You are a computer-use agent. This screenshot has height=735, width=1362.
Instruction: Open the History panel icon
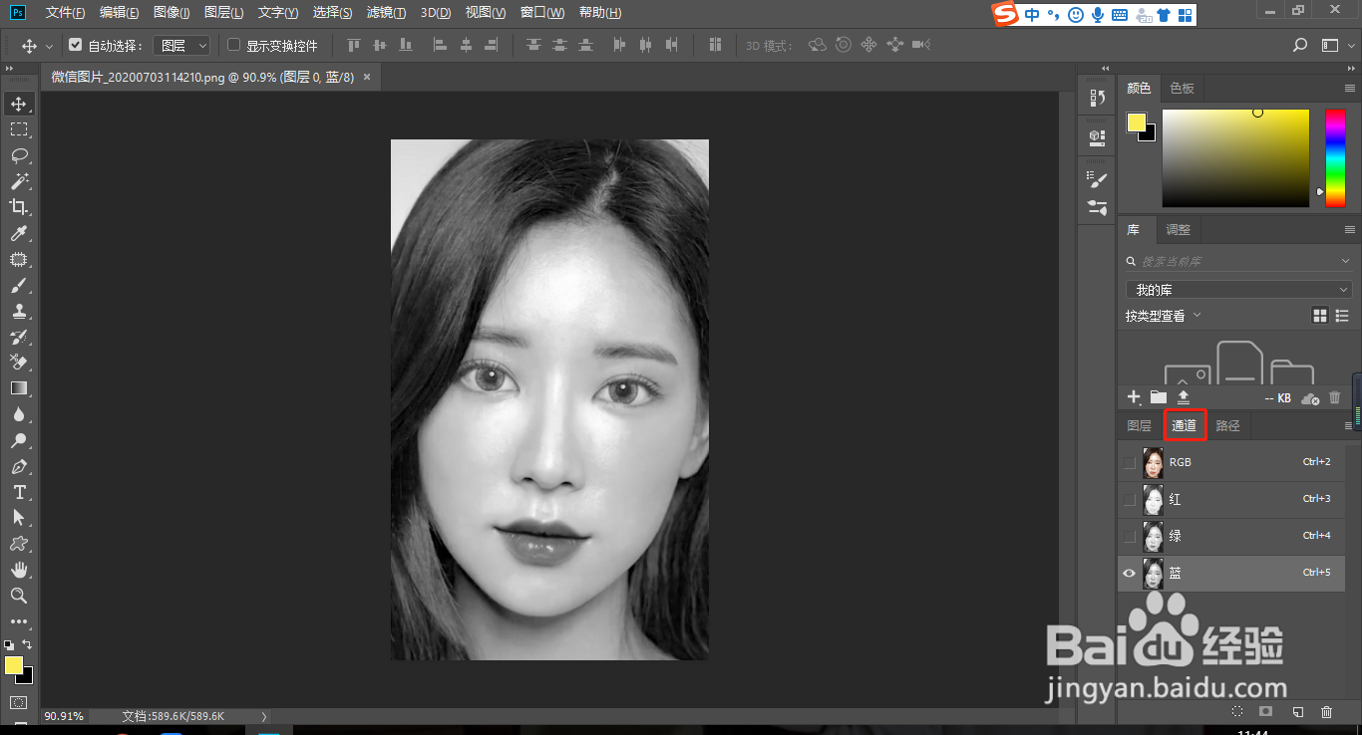(1098, 98)
